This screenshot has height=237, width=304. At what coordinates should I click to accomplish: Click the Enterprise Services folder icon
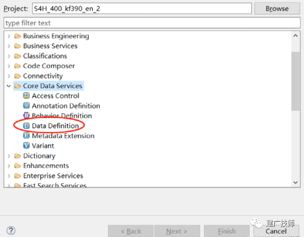click(x=18, y=176)
